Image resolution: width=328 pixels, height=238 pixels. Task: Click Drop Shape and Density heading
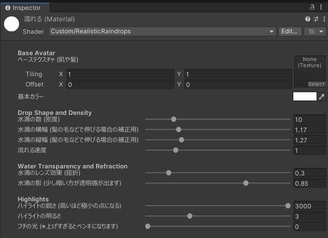tap(54, 113)
